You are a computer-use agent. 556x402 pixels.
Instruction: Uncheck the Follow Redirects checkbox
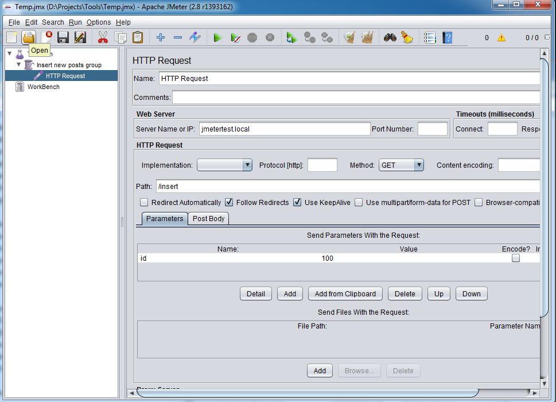[229, 203]
